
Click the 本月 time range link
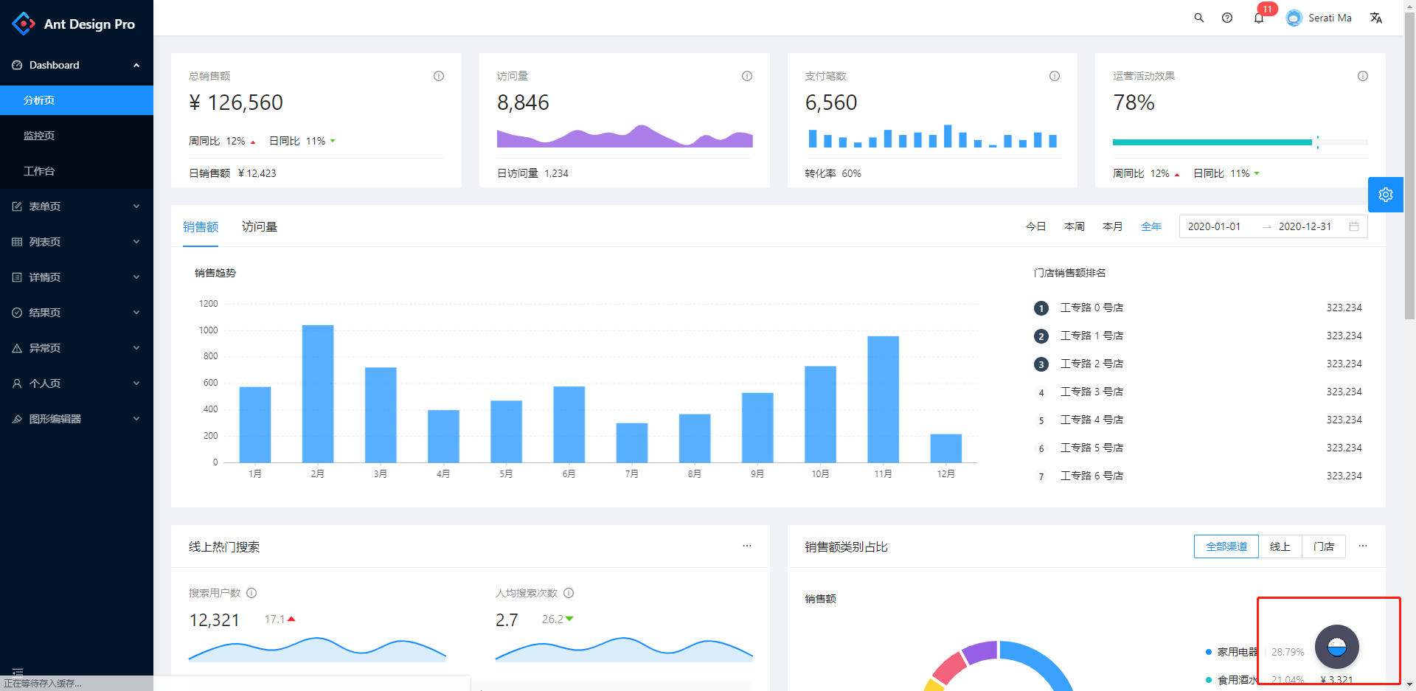(x=1113, y=226)
